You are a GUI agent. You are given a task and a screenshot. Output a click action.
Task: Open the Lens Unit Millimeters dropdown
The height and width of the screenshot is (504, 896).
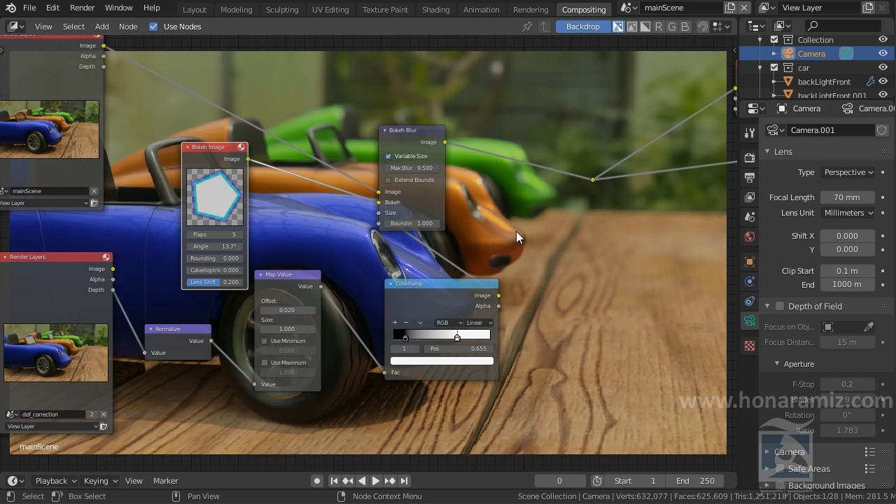point(847,213)
